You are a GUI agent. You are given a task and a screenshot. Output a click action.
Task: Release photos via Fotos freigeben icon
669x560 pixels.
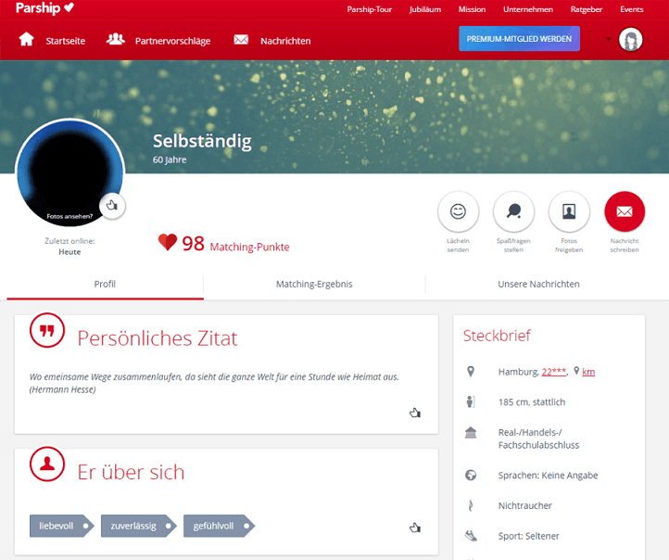point(569,211)
